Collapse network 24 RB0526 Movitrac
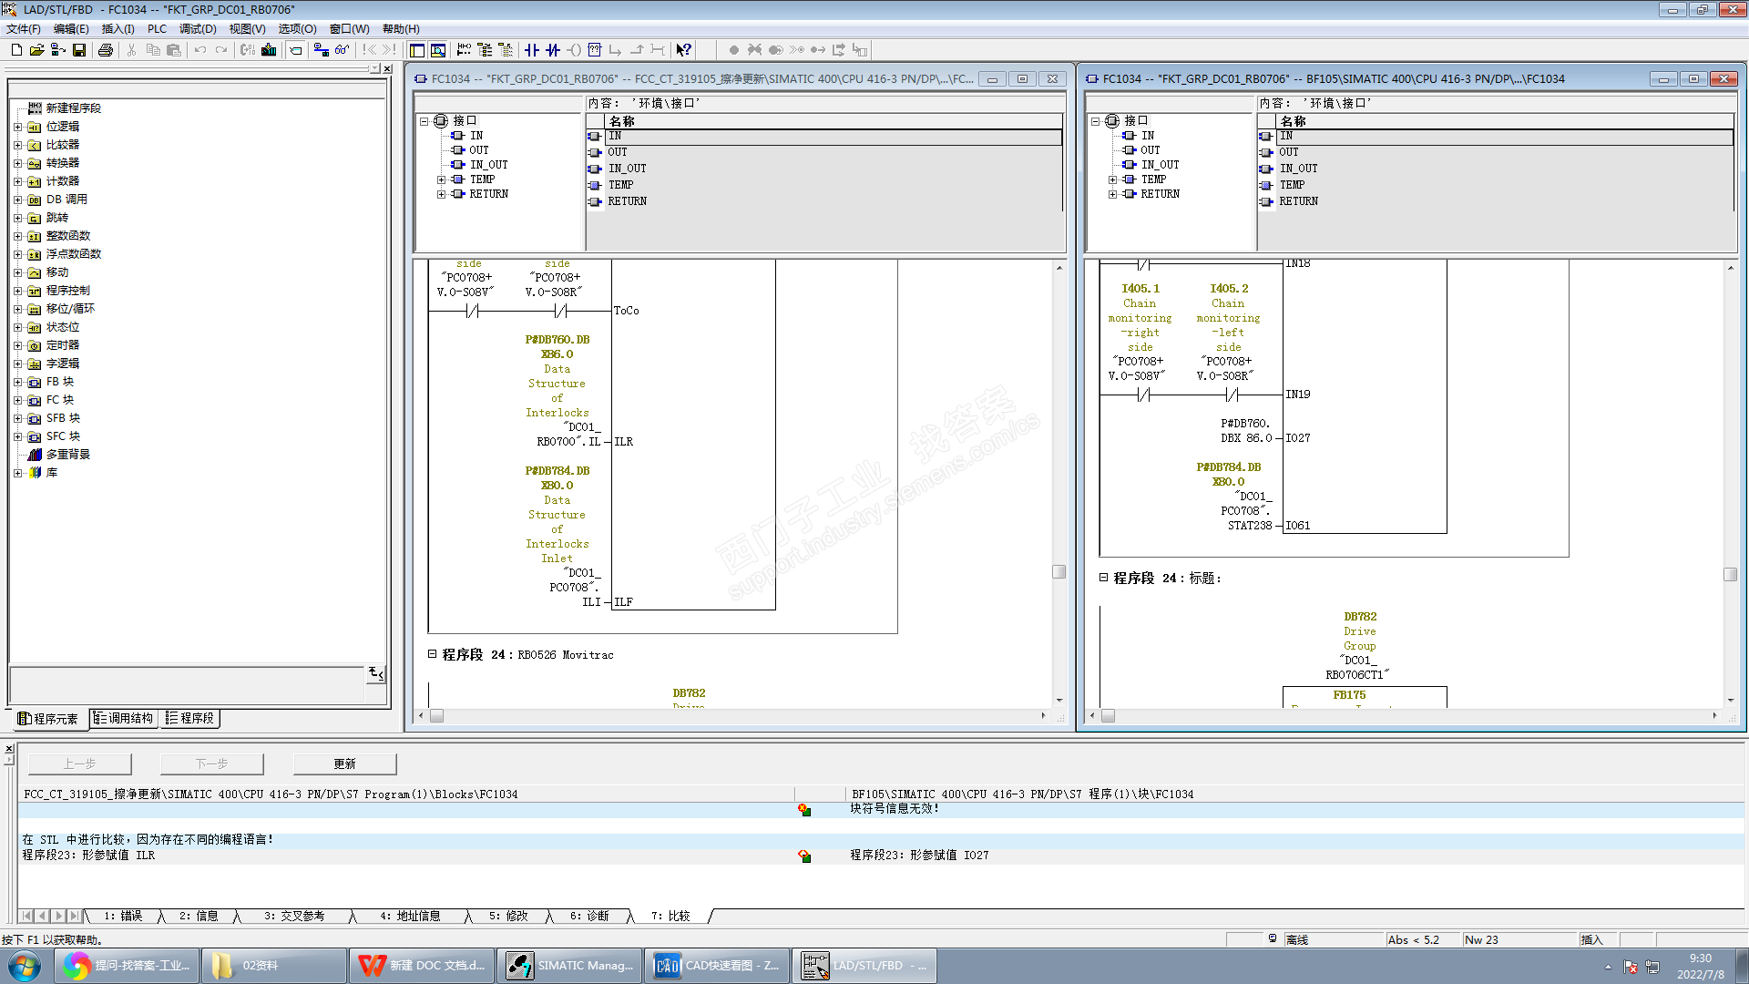 pos(433,654)
